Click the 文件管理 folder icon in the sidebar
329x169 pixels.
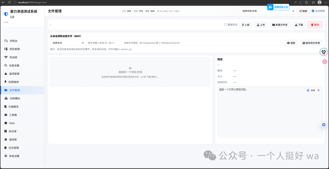click(6, 90)
